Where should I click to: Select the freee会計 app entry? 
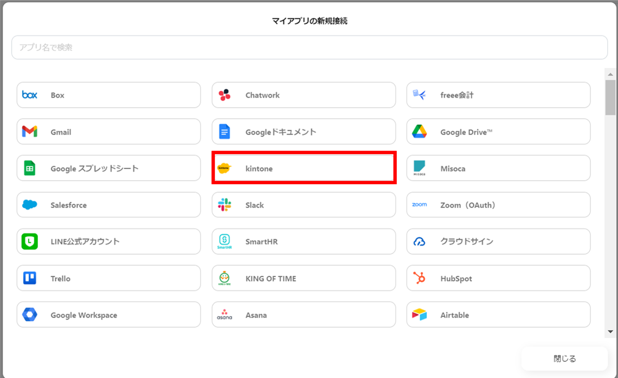(x=498, y=95)
